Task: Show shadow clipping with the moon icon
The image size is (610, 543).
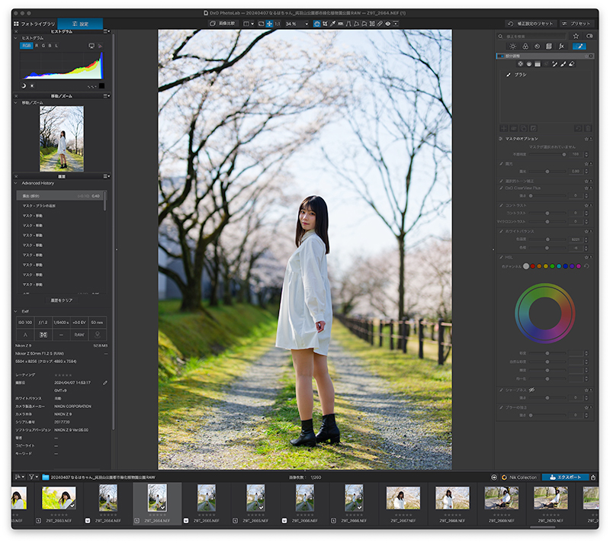Action: click(x=24, y=86)
